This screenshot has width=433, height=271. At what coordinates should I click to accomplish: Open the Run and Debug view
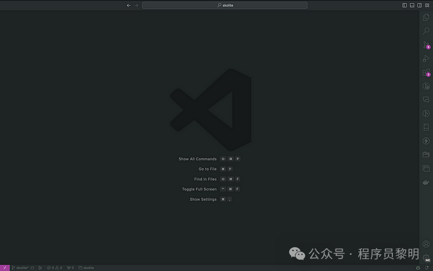[426, 58]
